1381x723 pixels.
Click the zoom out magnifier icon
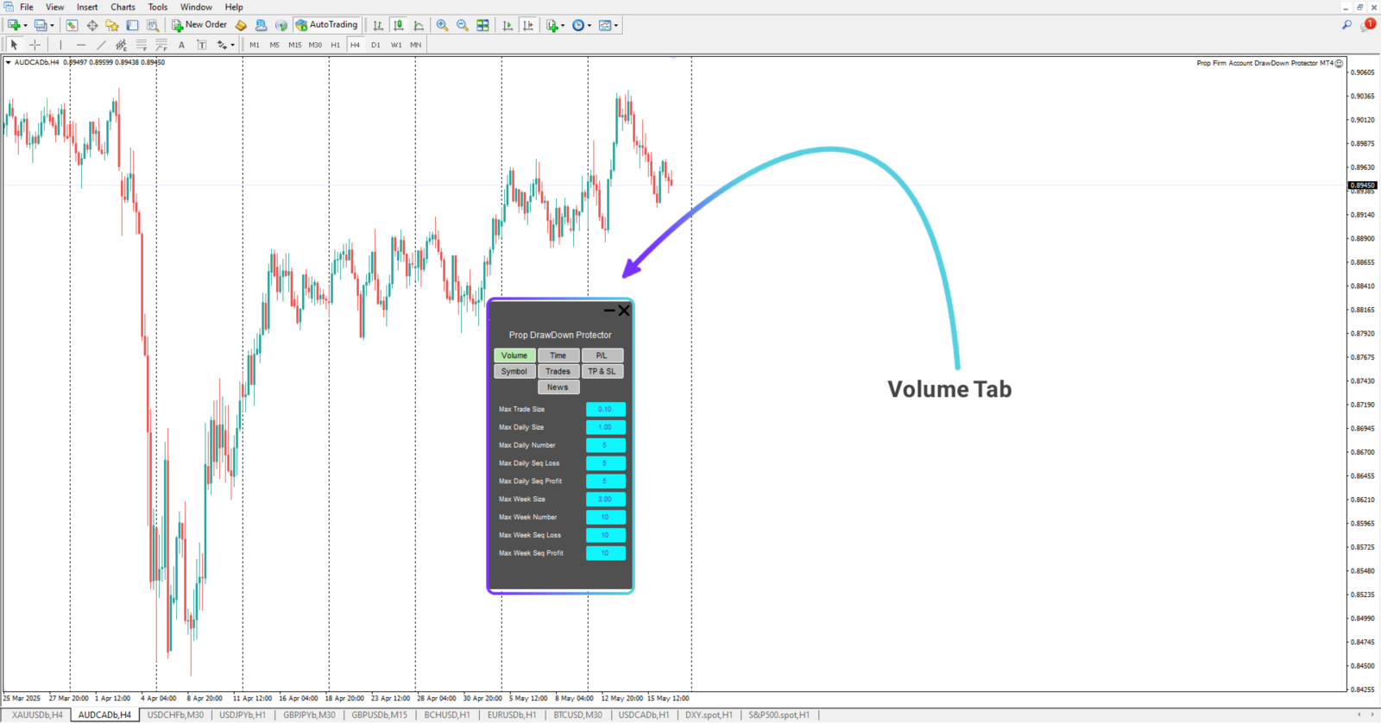click(x=463, y=25)
